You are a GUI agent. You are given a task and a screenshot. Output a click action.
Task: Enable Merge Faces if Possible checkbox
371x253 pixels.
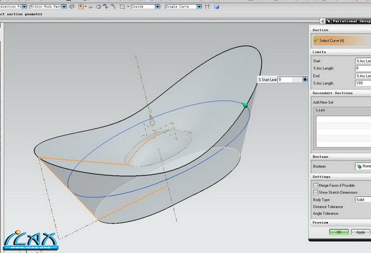(x=315, y=186)
